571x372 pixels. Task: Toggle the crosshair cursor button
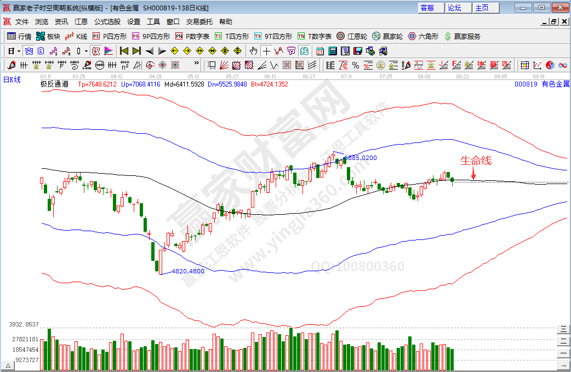click(266, 51)
